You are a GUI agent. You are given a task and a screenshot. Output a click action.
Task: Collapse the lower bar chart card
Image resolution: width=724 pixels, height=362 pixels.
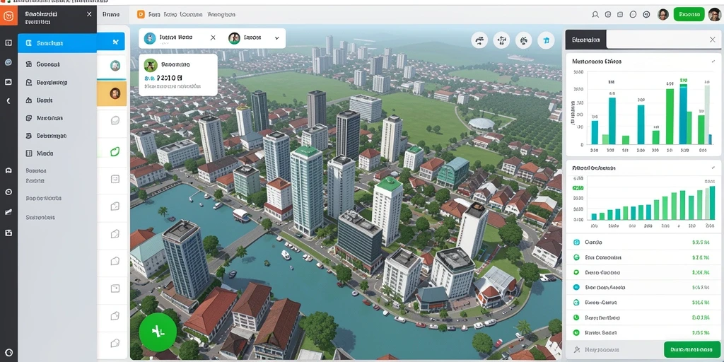tap(713, 168)
